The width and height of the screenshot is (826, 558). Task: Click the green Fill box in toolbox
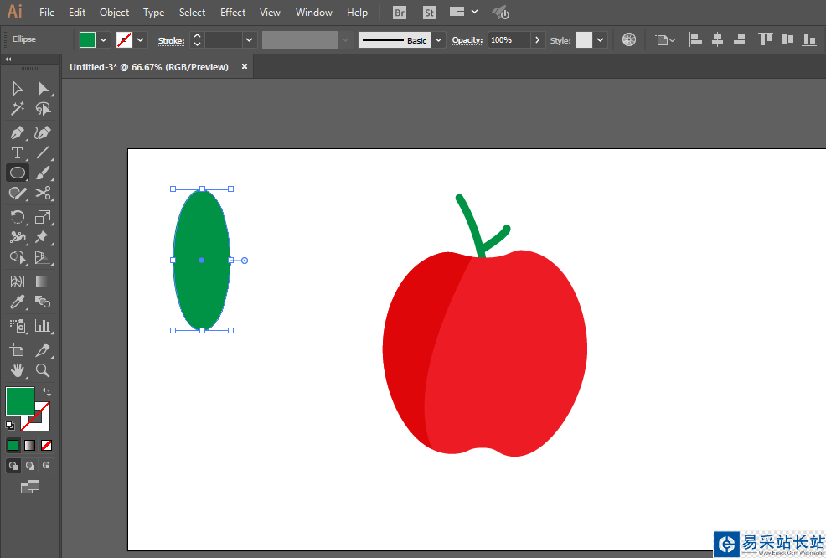pyautogui.click(x=20, y=401)
